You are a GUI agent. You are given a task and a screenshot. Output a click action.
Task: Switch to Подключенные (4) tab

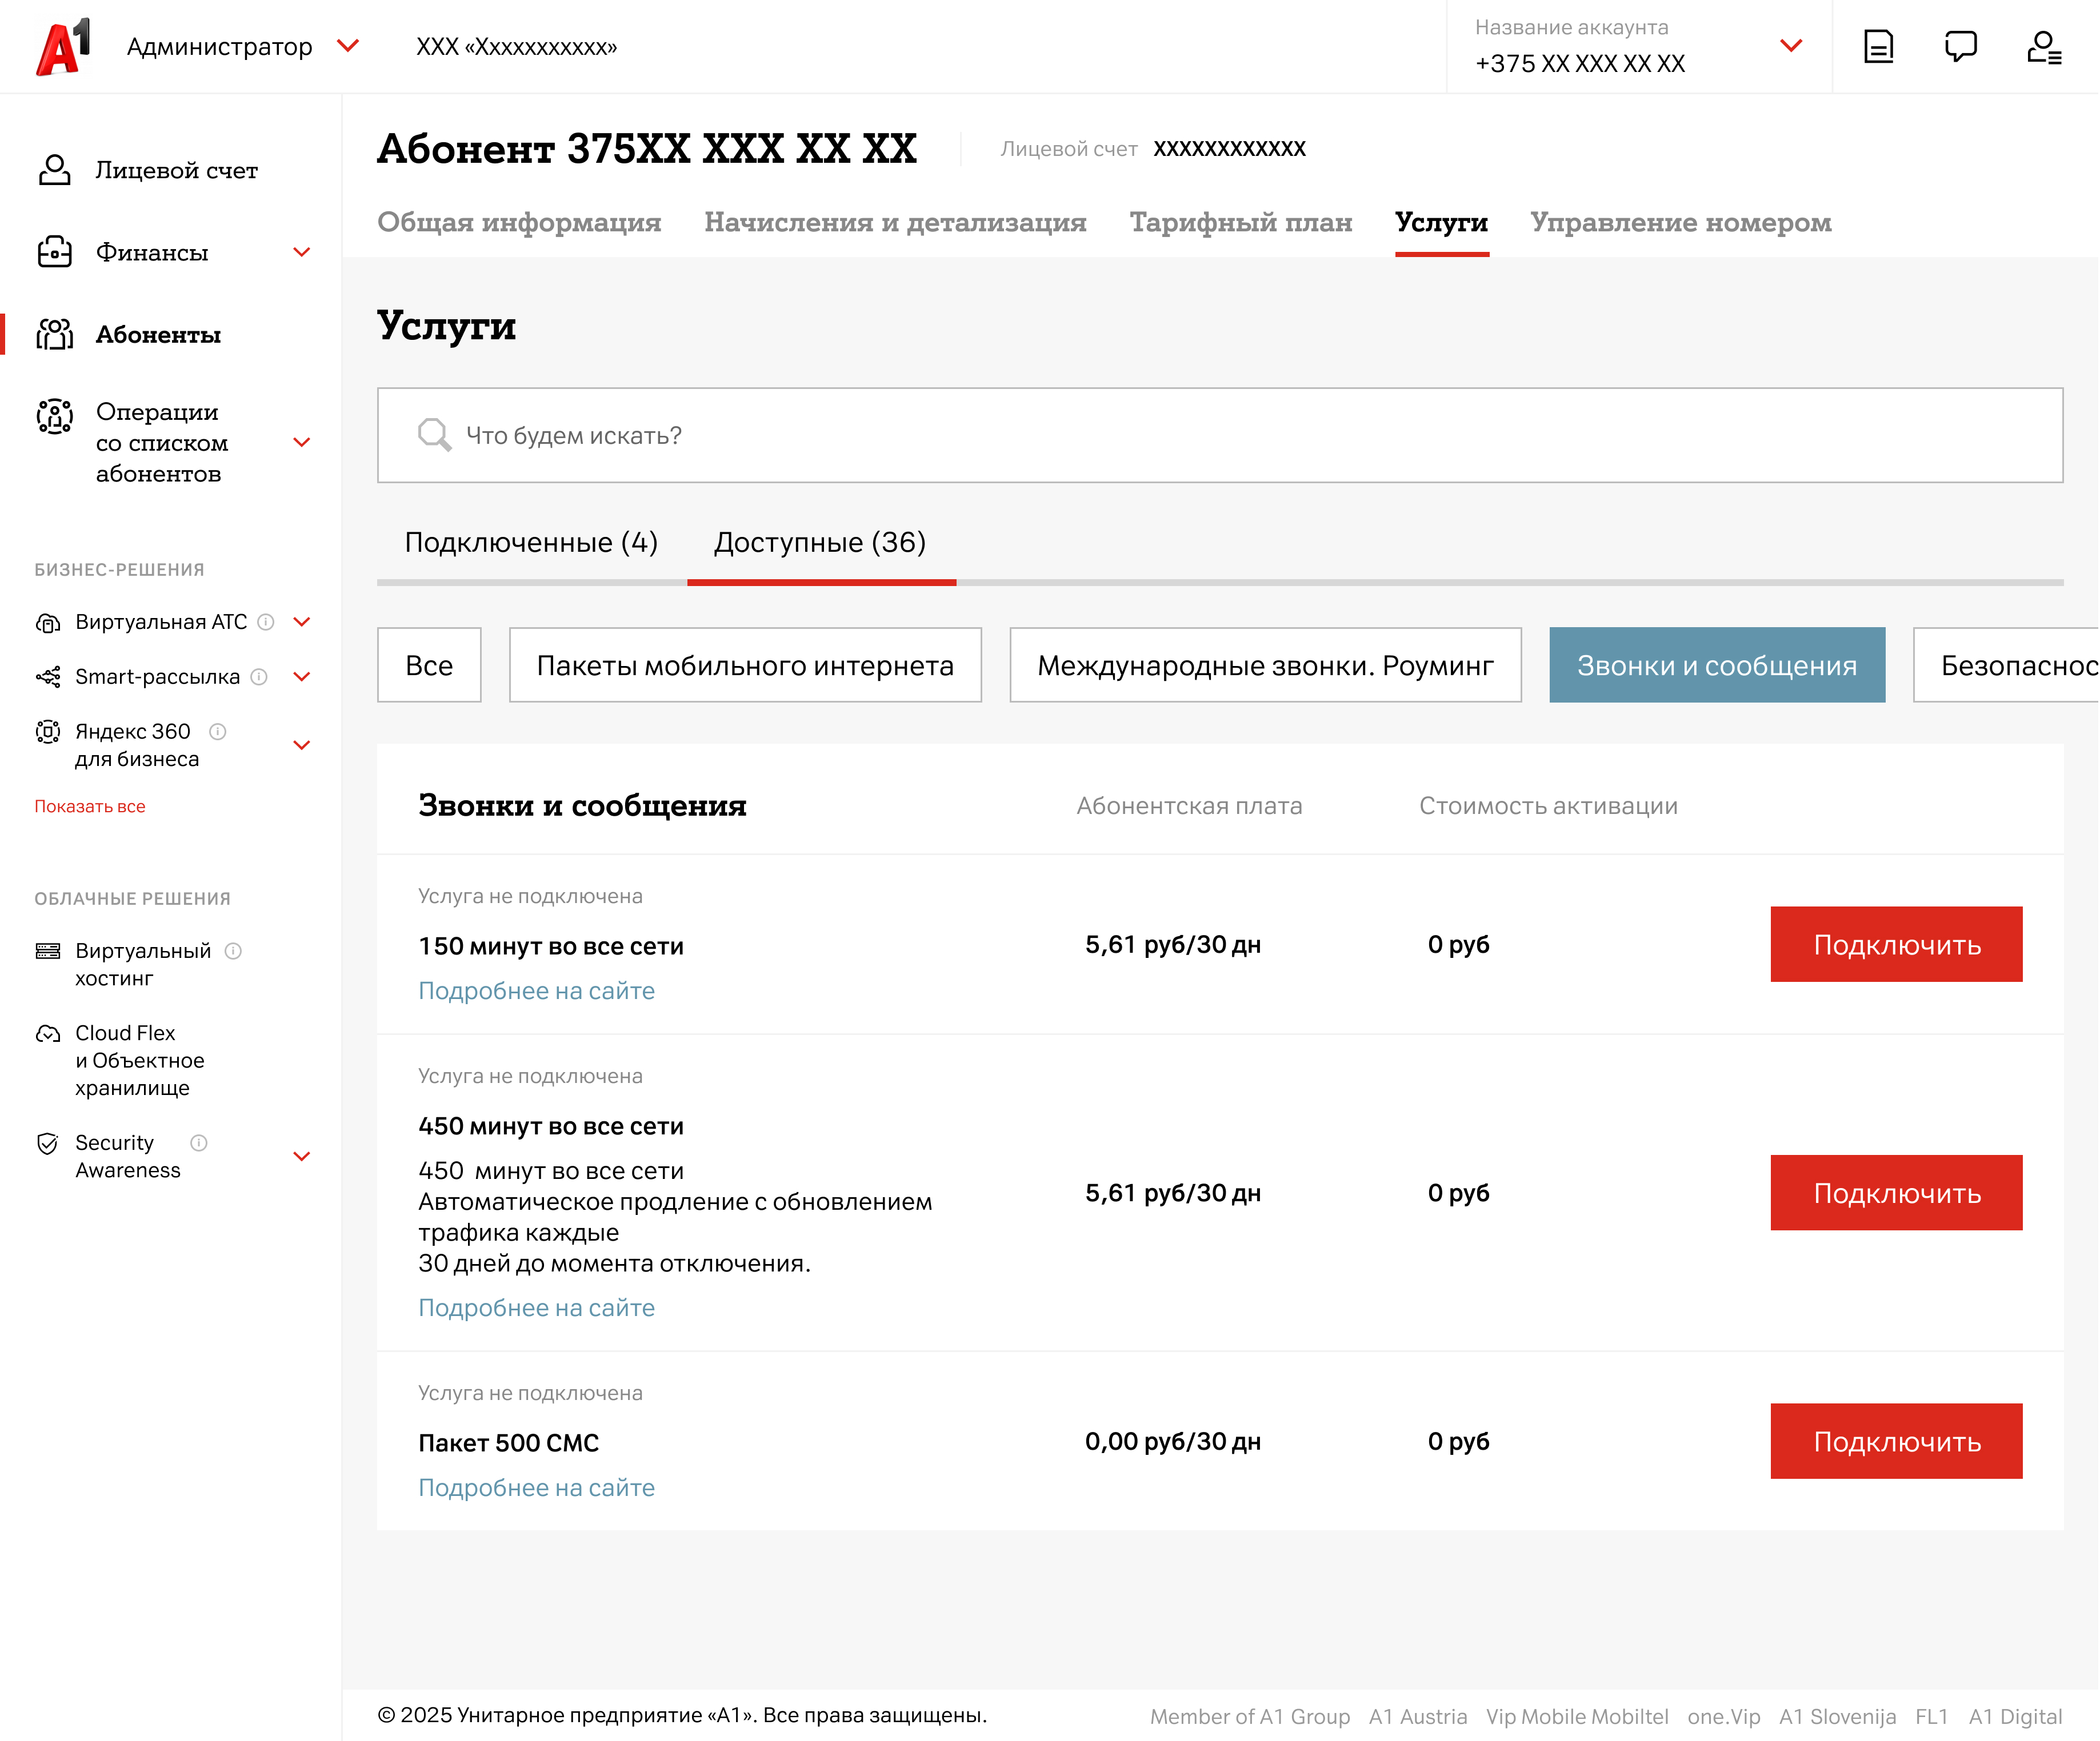531,541
